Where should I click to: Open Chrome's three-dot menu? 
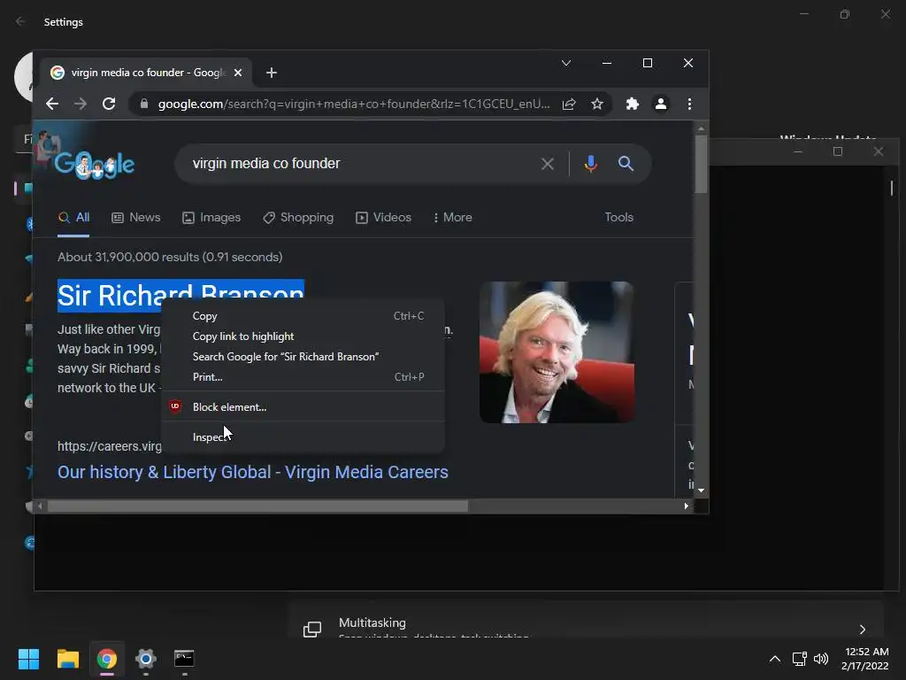[689, 104]
